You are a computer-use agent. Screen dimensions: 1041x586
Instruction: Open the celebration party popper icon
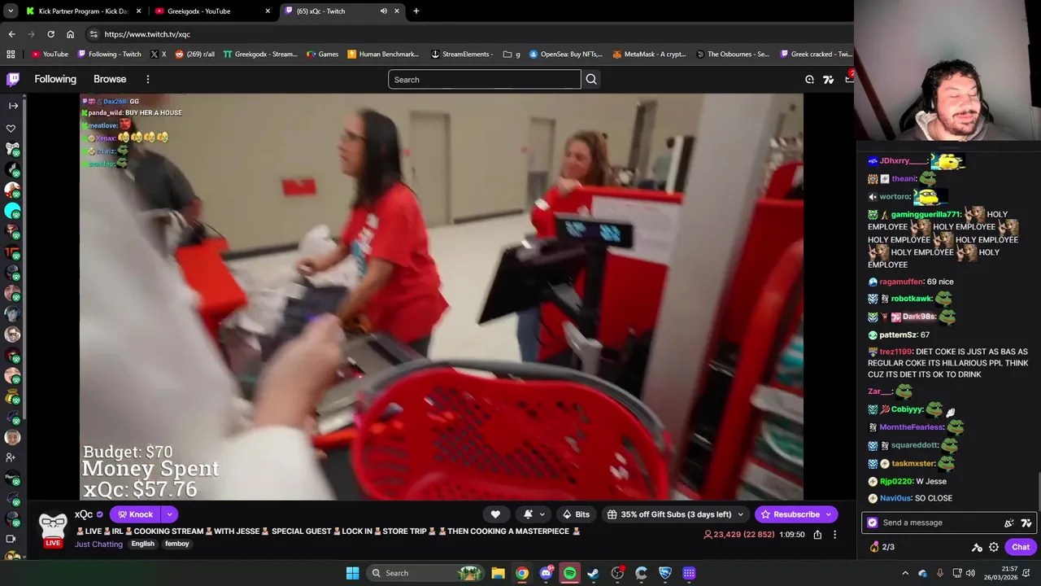[1009, 523]
